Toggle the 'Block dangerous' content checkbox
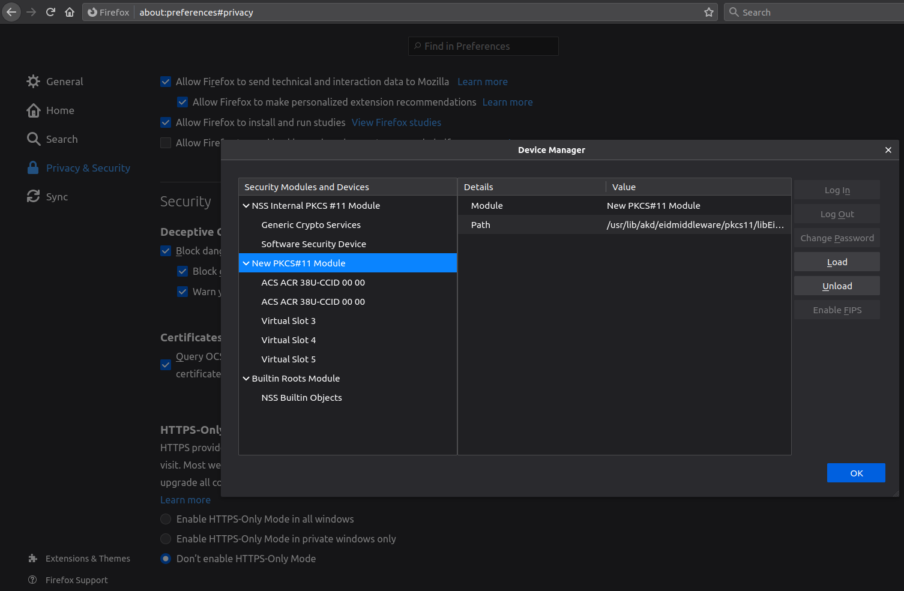The height and width of the screenshot is (591, 904). (166, 251)
